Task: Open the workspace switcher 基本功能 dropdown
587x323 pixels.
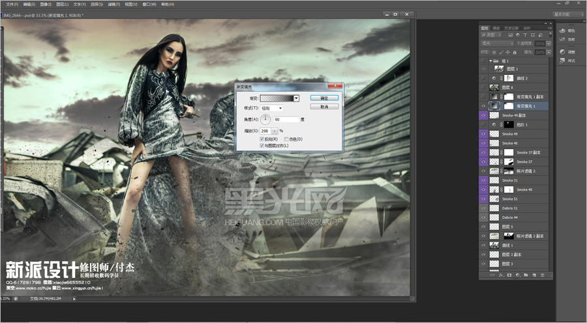Action: point(568,14)
